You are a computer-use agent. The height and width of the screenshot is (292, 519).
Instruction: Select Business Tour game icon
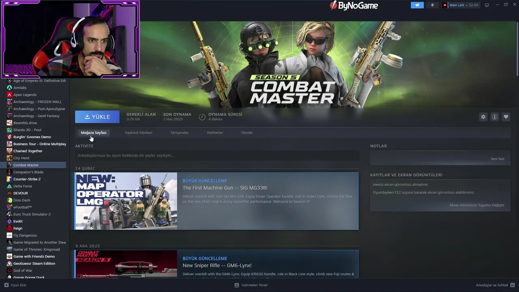(x=9, y=144)
